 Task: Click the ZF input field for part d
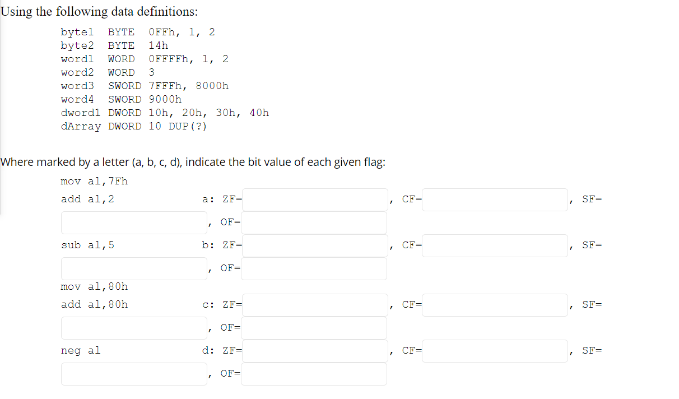(x=314, y=351)
